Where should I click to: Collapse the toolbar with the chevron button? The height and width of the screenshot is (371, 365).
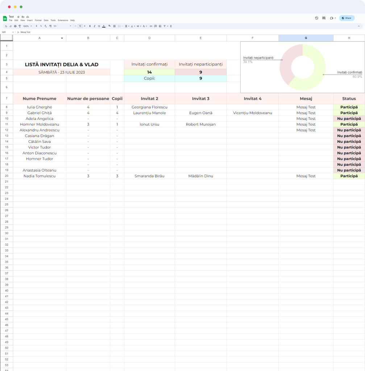359,26
